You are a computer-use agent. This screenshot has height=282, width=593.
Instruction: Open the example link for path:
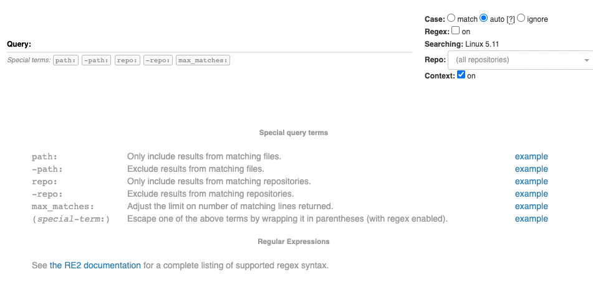coord(531,157)
